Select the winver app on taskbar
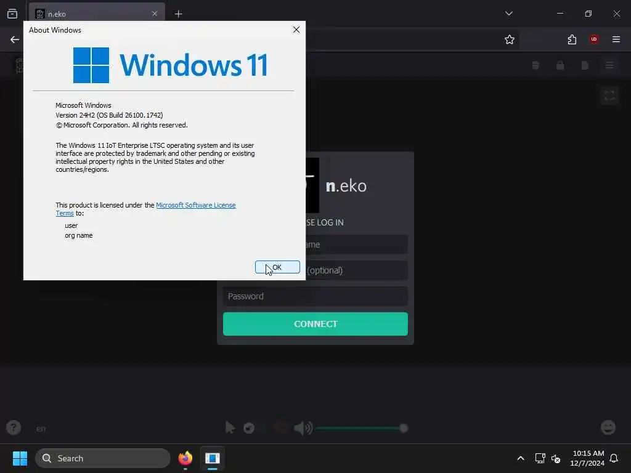The width and height of the screenshot is (631, 473). [213, 458]
